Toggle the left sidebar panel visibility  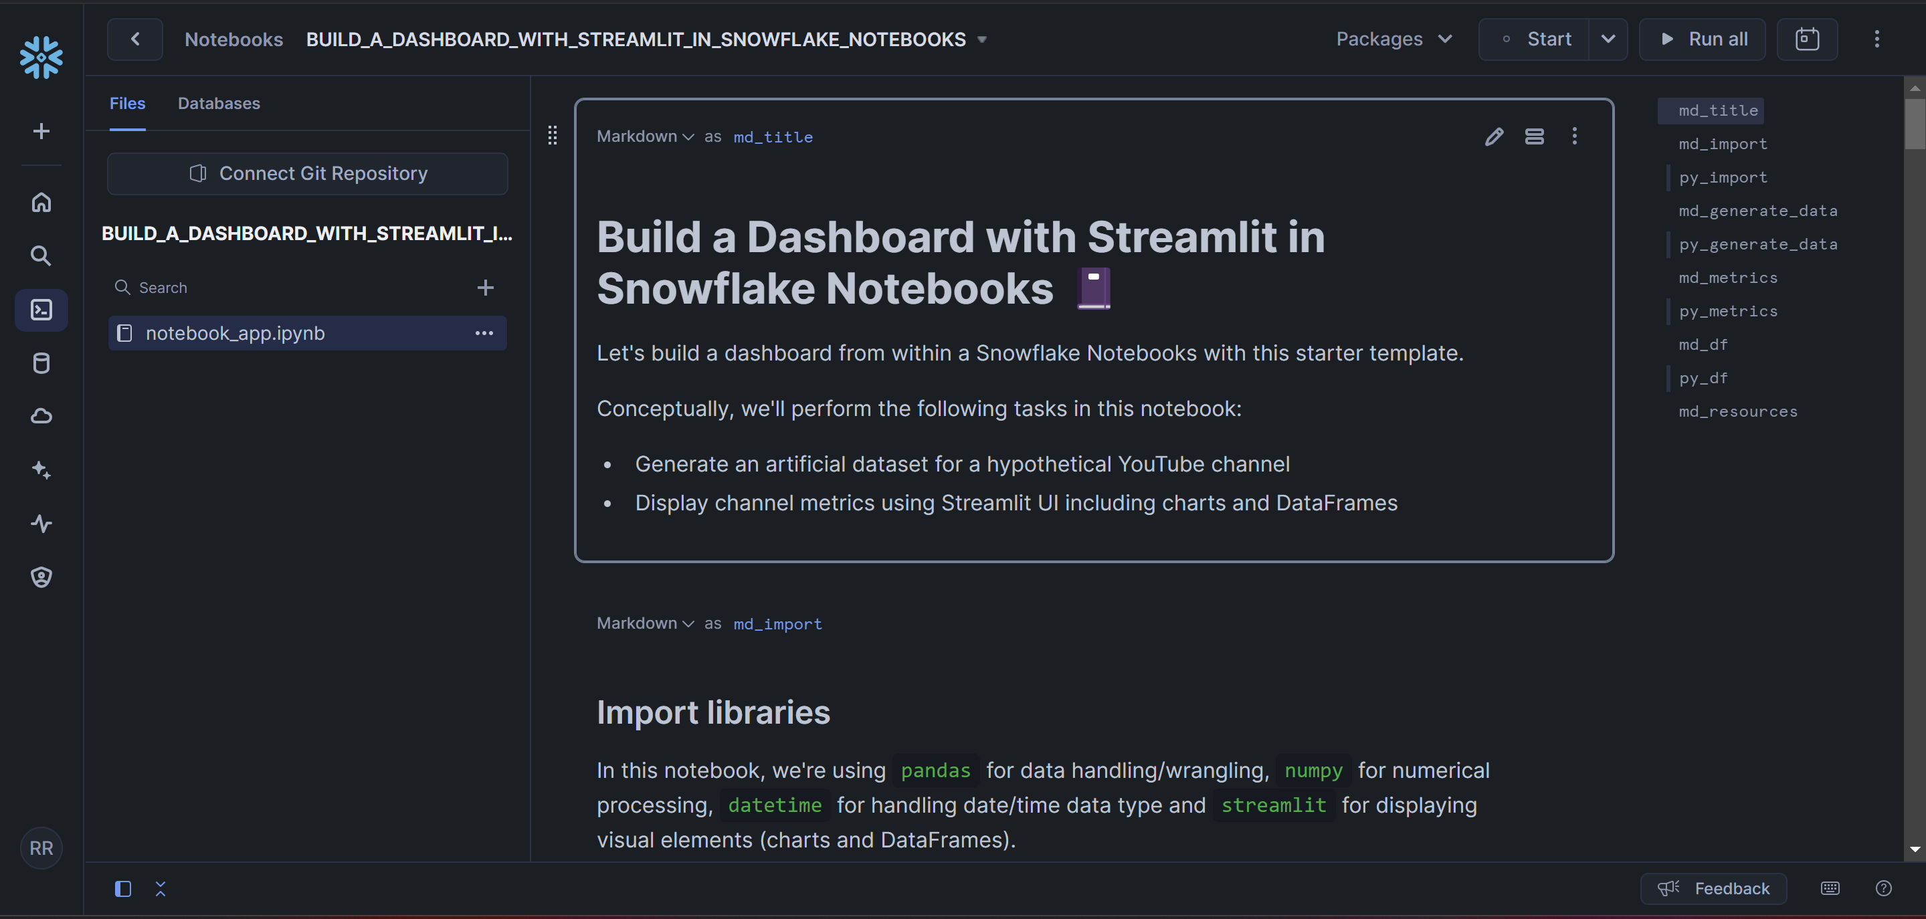(x=122, y=888)
